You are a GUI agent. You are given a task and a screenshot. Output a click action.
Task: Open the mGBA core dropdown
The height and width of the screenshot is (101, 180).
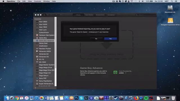pos(126,73)
